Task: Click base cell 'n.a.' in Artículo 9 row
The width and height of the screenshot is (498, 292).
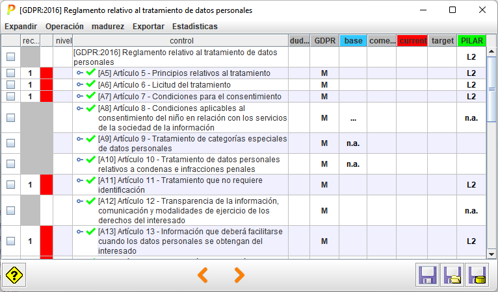Action: 353,143
